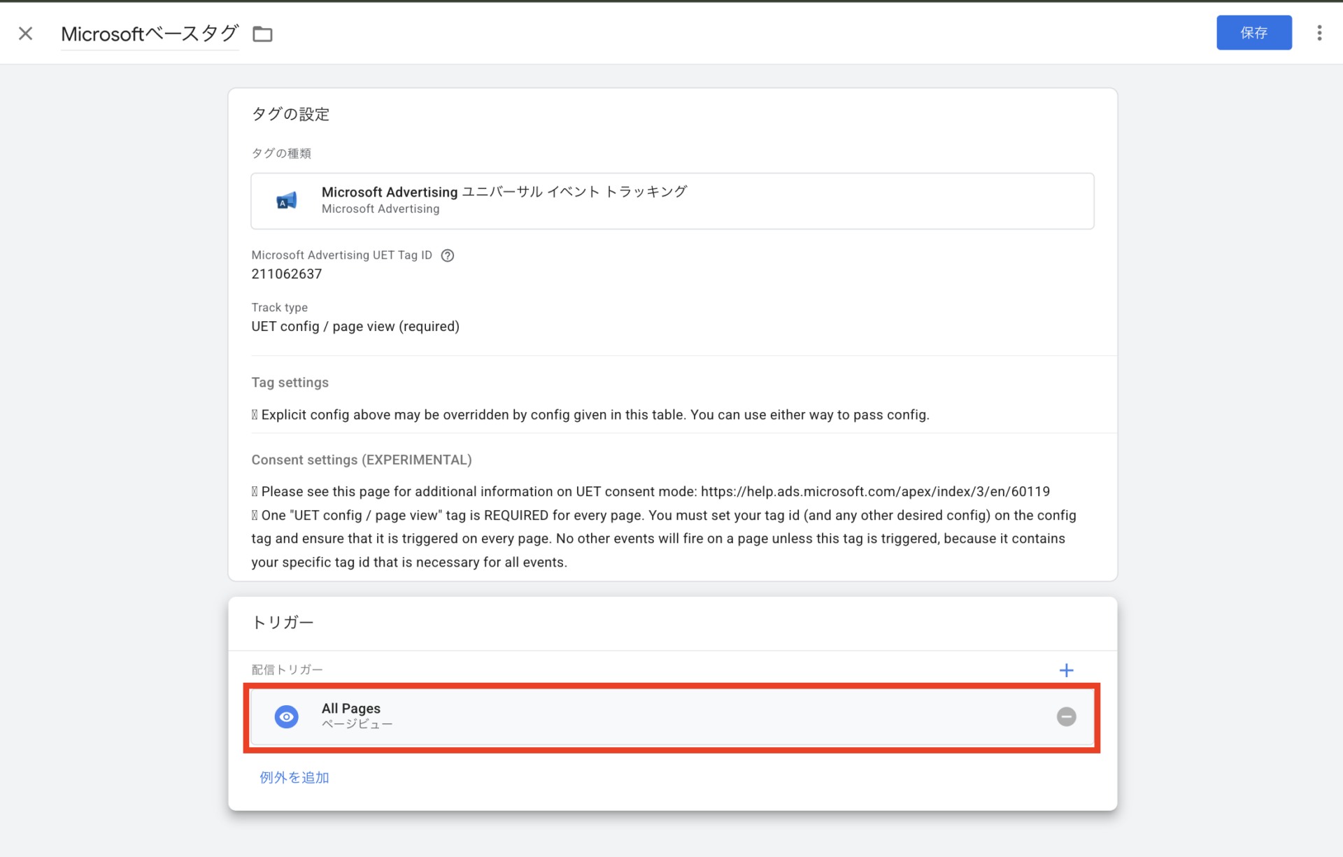Click the All Pages eye trigger icon
The image size is (1343, 857).
pos(287,716)
